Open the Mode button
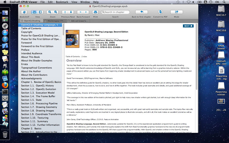Viewport: 229px width, 143px height. (177, 12)
